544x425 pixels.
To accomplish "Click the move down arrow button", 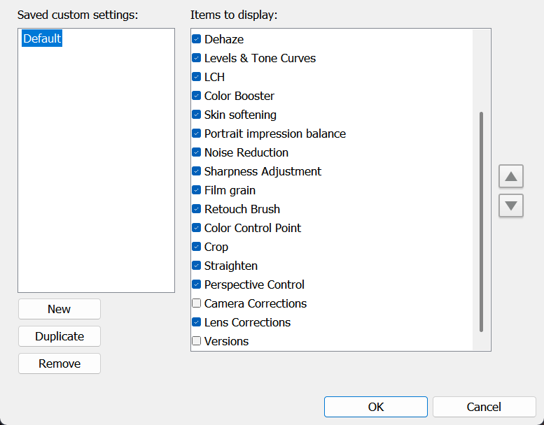I will coord(511,206).
